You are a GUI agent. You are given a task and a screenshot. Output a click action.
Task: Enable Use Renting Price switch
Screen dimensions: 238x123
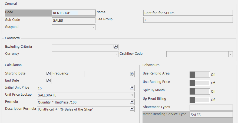click(200, 83)
